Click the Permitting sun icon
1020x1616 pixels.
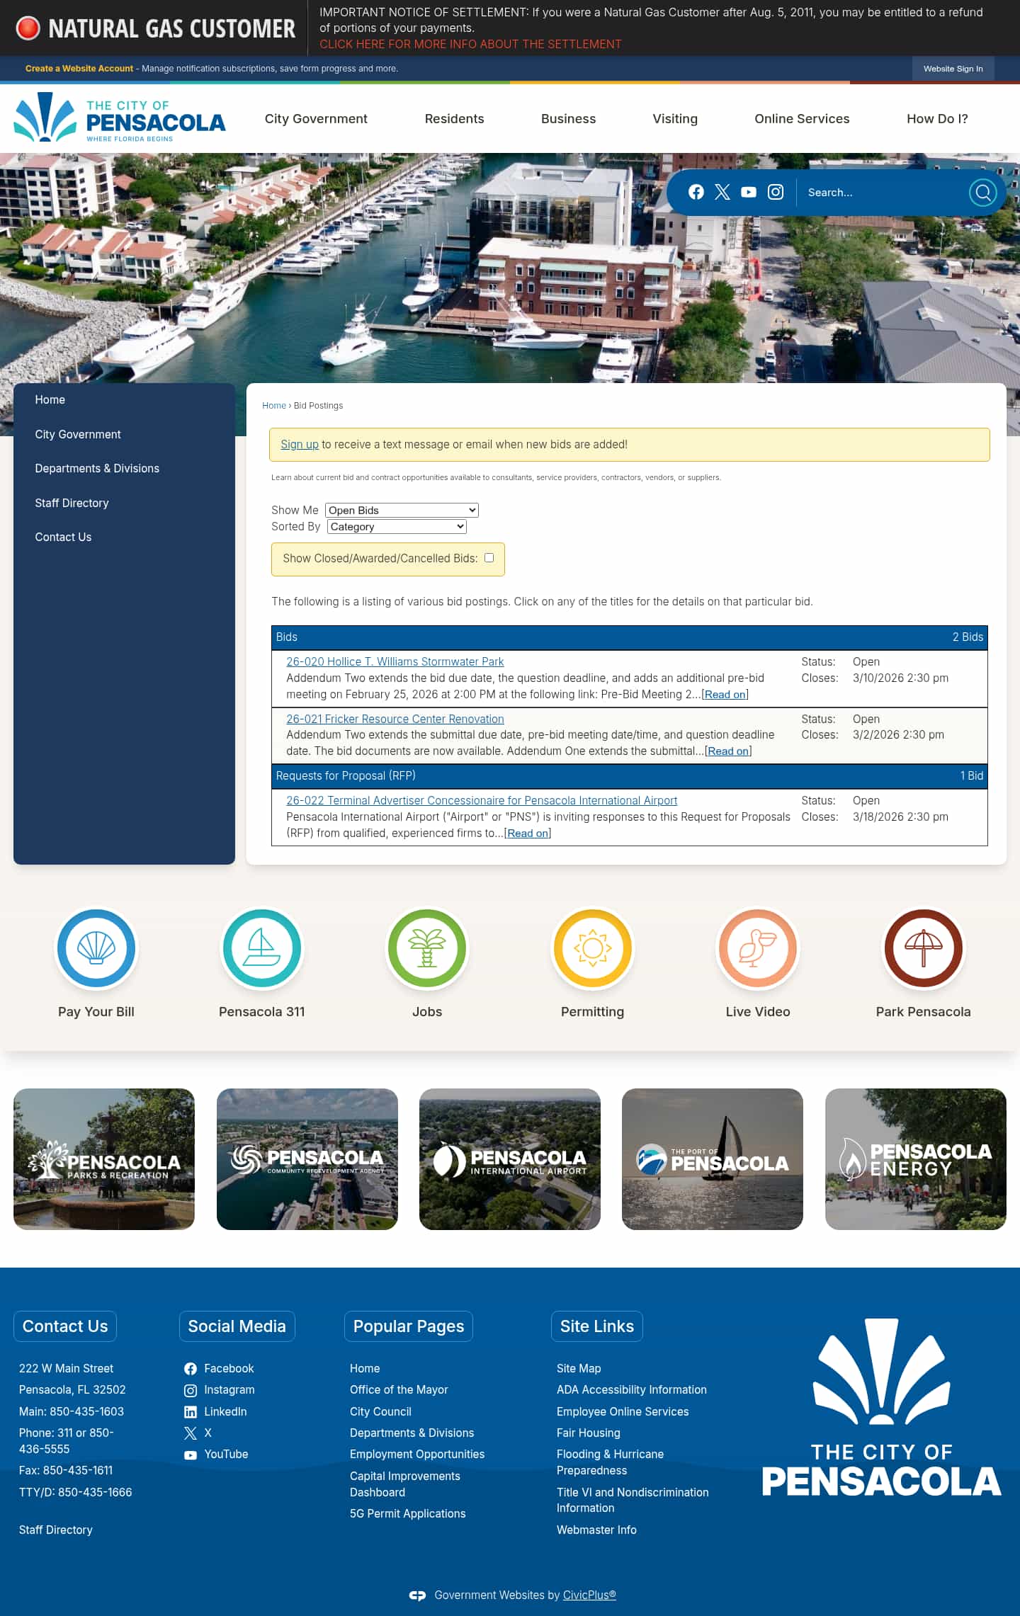593,948
